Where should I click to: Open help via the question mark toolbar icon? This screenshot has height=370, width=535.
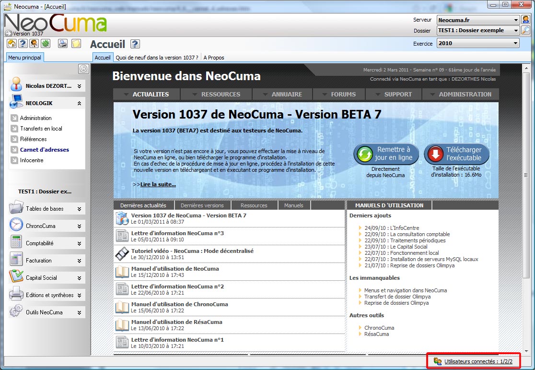tap(23, 43)
